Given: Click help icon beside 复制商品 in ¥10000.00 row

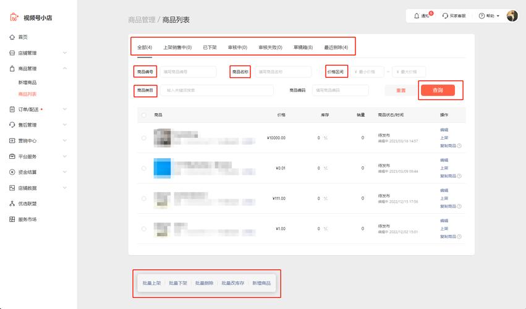Looking at the screenshot, I should (459, 146).
